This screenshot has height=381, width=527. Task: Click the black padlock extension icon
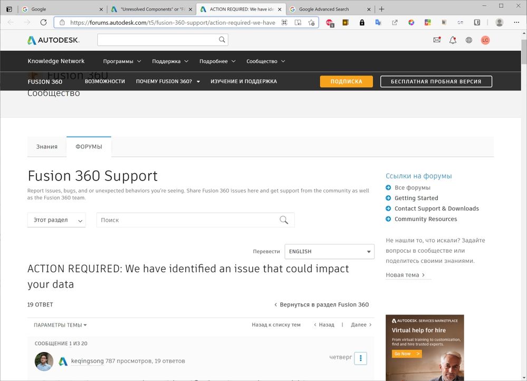coord(362,23)
